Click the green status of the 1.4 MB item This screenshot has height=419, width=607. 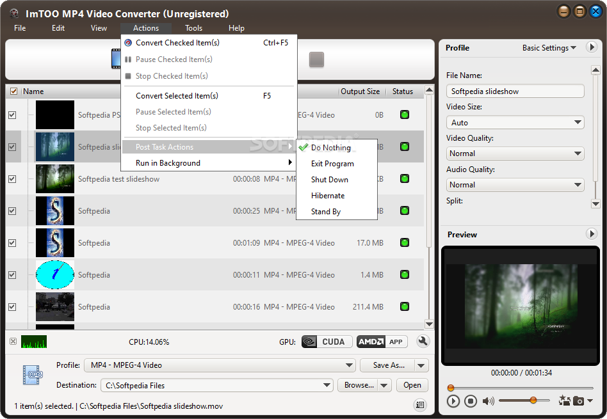(x=405, y=274)
